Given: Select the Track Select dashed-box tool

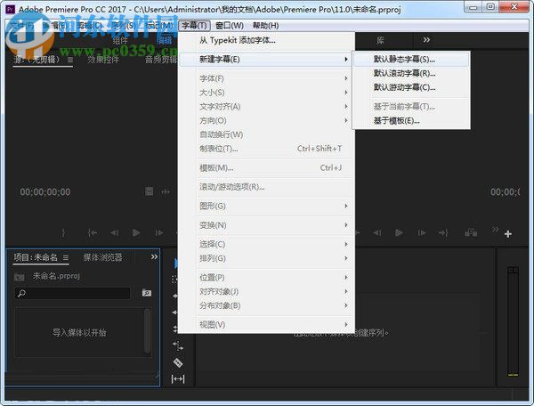Looking at the screenshot, I should tap(174, 280).
